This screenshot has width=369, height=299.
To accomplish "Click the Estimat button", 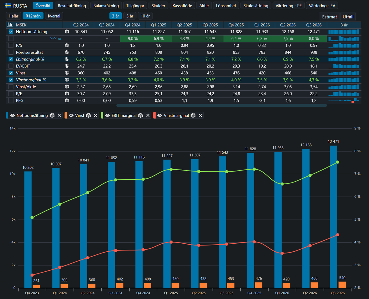I will pos(330,17).
